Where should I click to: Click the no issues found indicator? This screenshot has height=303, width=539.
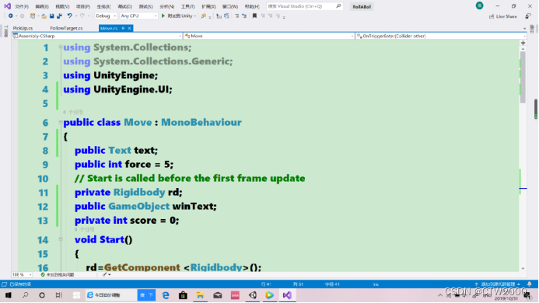pyautogui.click(x=58, y=274)
